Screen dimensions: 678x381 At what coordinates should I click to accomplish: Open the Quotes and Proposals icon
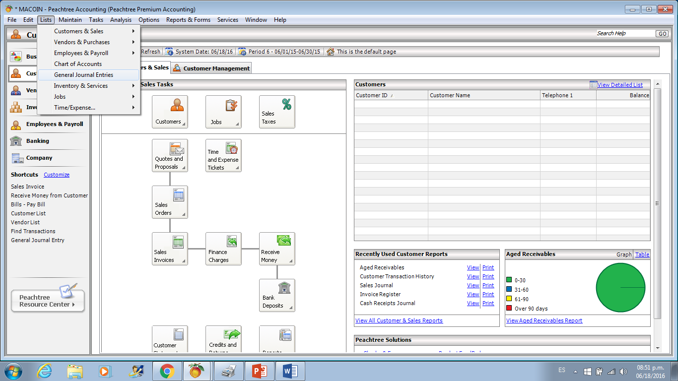click(x=170, y=155)
